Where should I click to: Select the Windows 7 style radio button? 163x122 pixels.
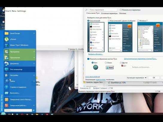click(x=138, y=21)
